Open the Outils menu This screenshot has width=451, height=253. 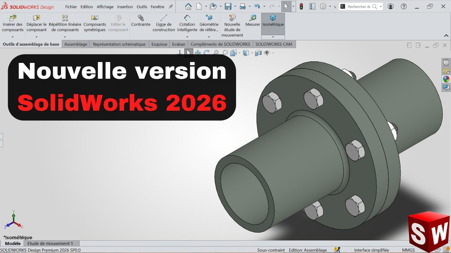(142, 7)
